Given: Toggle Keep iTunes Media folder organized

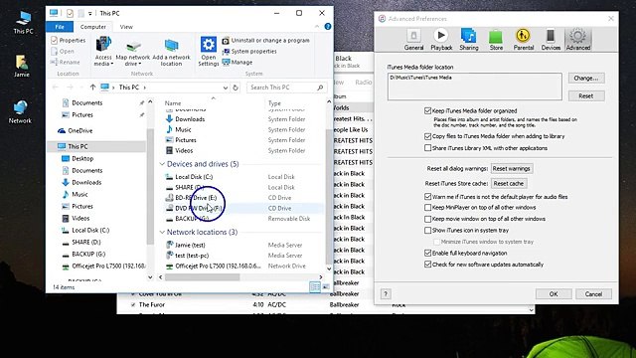Looking at the screenshot, I should (x=427, y=110).
